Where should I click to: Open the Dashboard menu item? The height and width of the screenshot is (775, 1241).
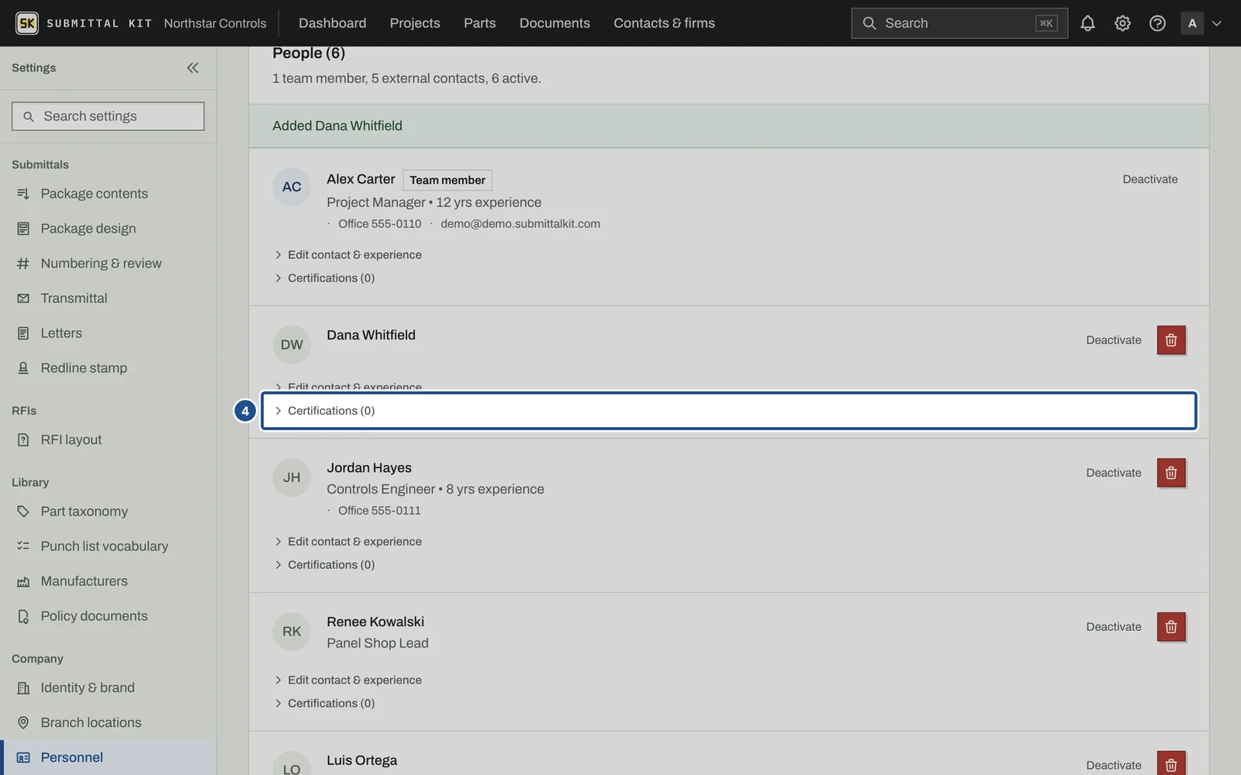(x=332, y=23)
